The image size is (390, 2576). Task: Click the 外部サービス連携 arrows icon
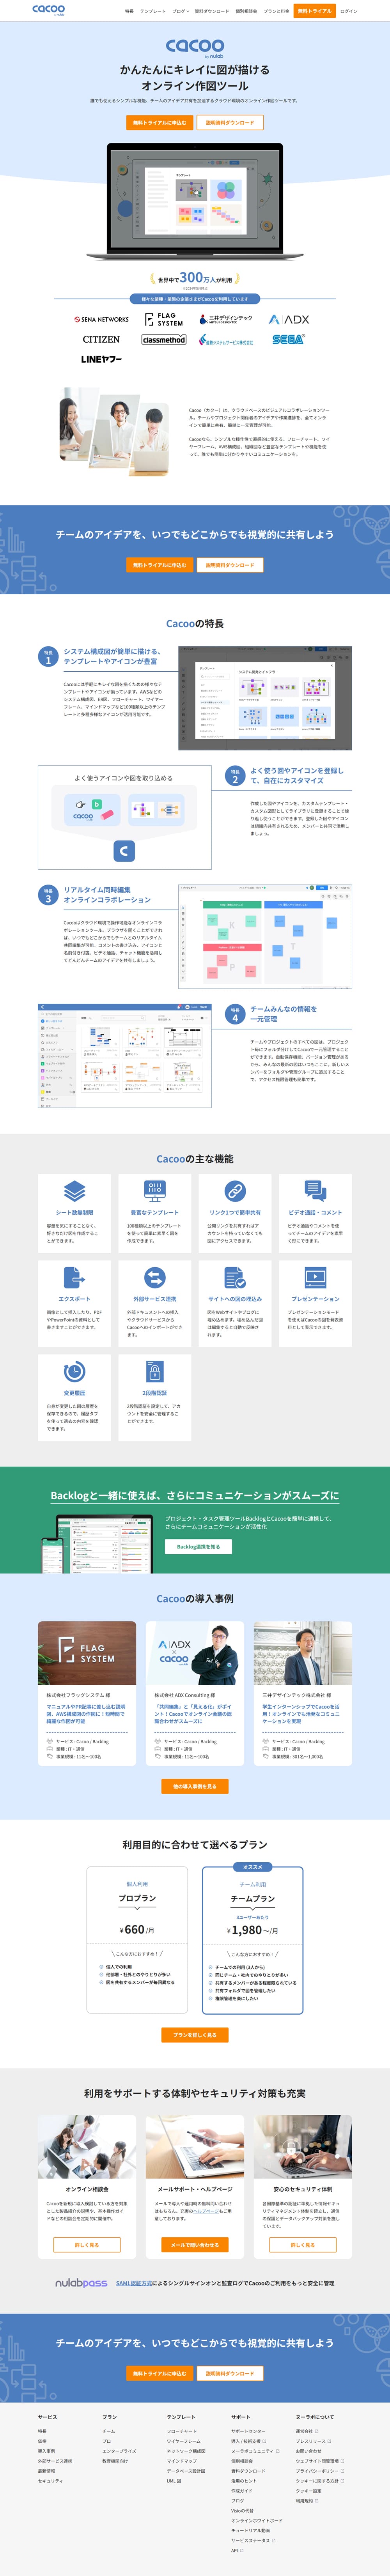click(155, 1277)
